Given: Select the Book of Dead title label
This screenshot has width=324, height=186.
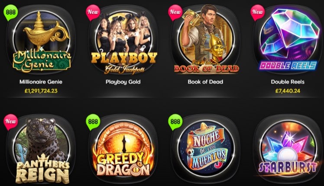Looking at the screenshot, I should pos(205,82).
